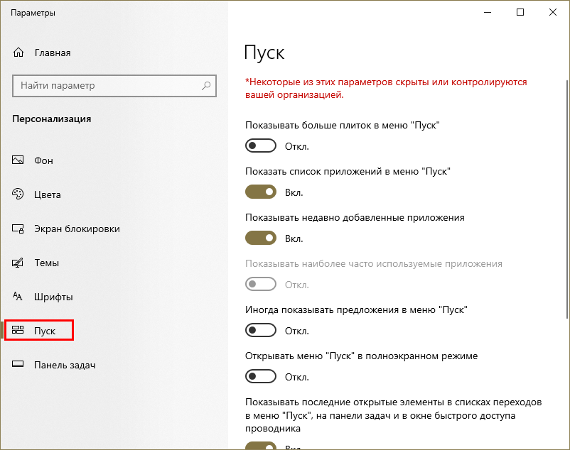The height and width of the screenshot is (450, 570).
Task: Click the vertical scrollbar on the right
Action: (566, 213)
